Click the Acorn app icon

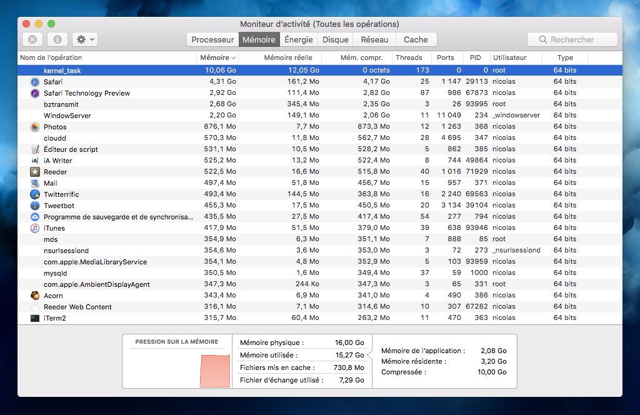[x=35, y=296]
